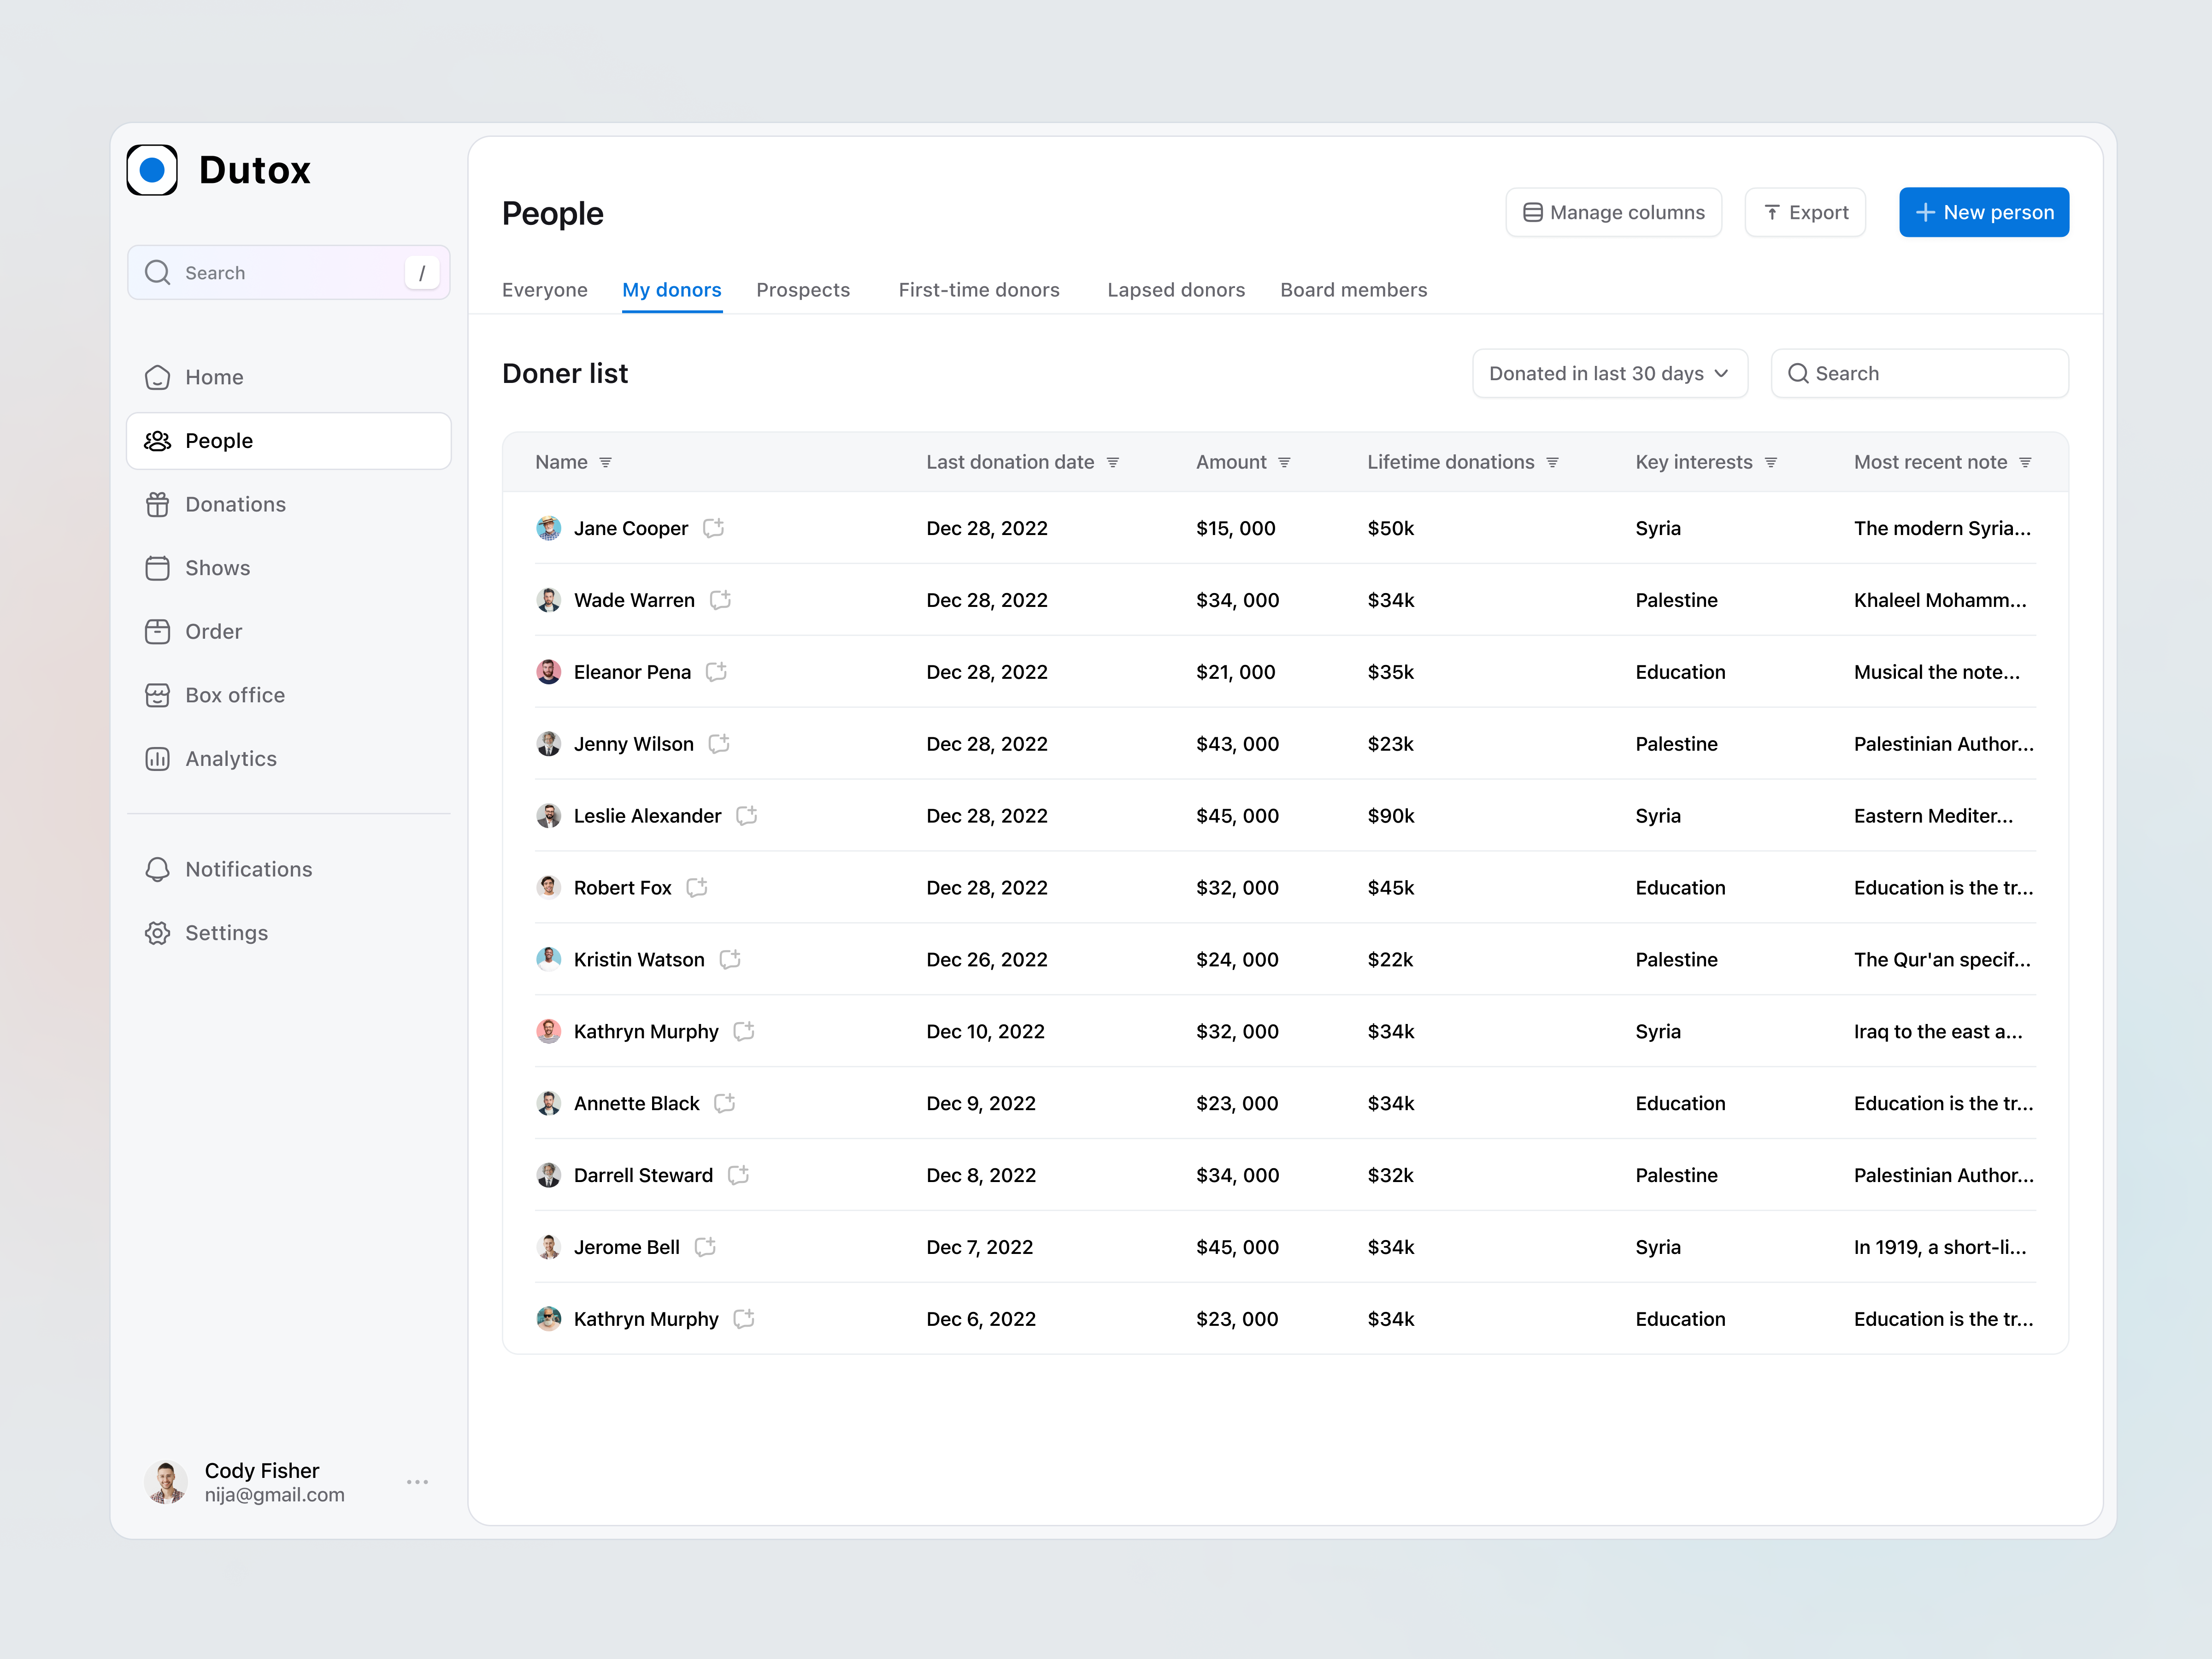
Task: Select the Box office sidebar icon
Action: point(159,695)
